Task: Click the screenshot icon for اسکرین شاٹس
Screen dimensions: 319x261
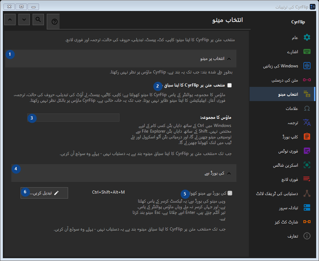Action: coord(307,165)
